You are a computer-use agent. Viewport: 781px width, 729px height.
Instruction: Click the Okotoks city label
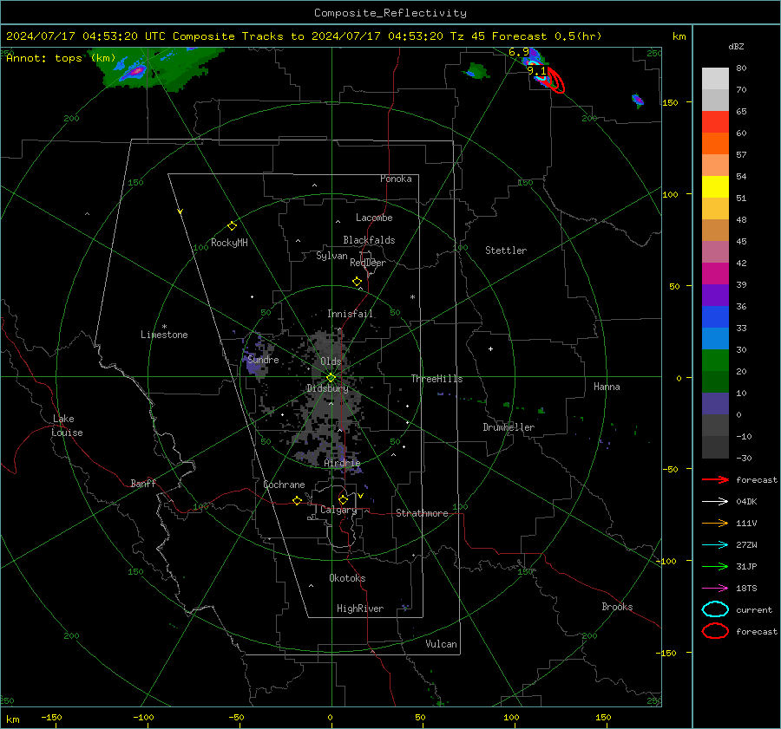pos(347,578)
